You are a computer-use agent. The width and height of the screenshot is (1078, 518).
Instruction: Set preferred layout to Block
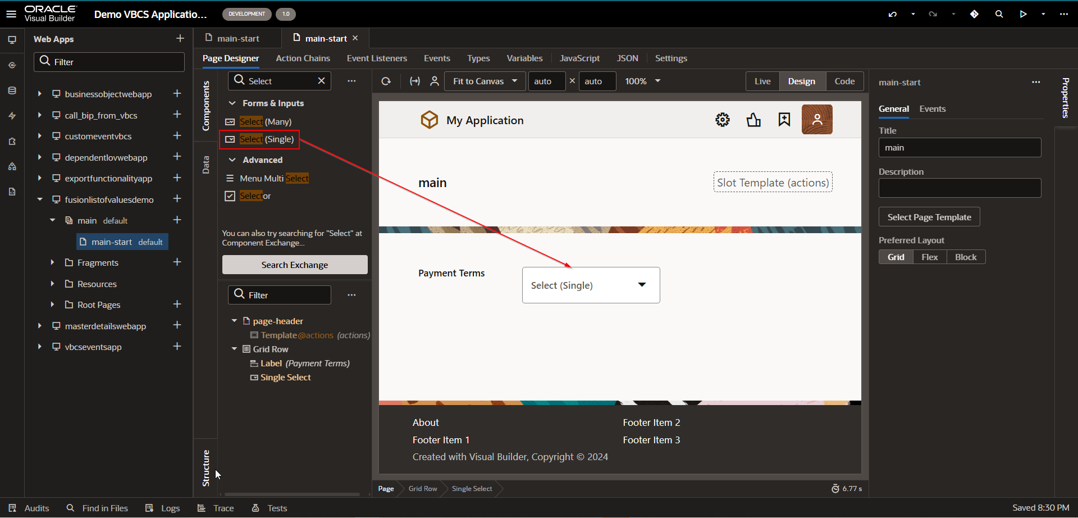click(966, 257)
